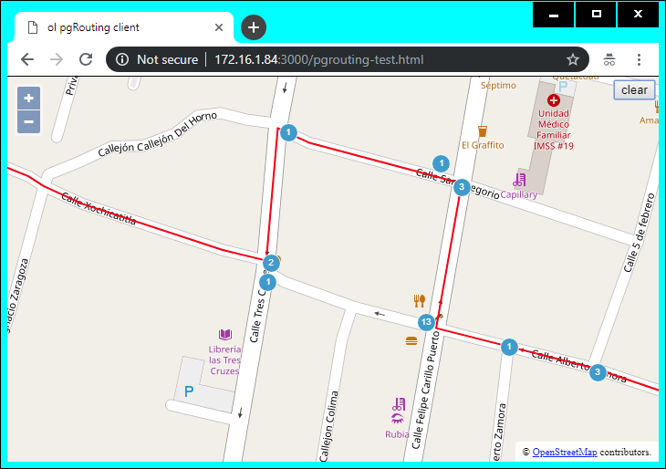Viewport: 666px width, 469px height.
Task: Click the Unidad Médico Familiar IMSS #19 label
Action: click(x=554, y=130)
